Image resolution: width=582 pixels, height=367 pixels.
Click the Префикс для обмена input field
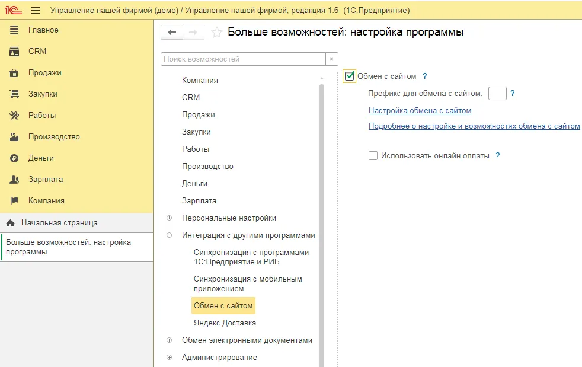click(497, 93)
